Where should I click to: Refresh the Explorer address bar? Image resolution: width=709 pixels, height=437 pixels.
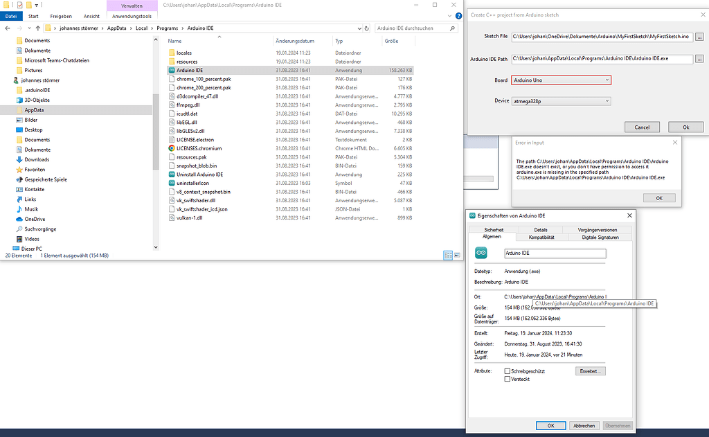(367, 28)
